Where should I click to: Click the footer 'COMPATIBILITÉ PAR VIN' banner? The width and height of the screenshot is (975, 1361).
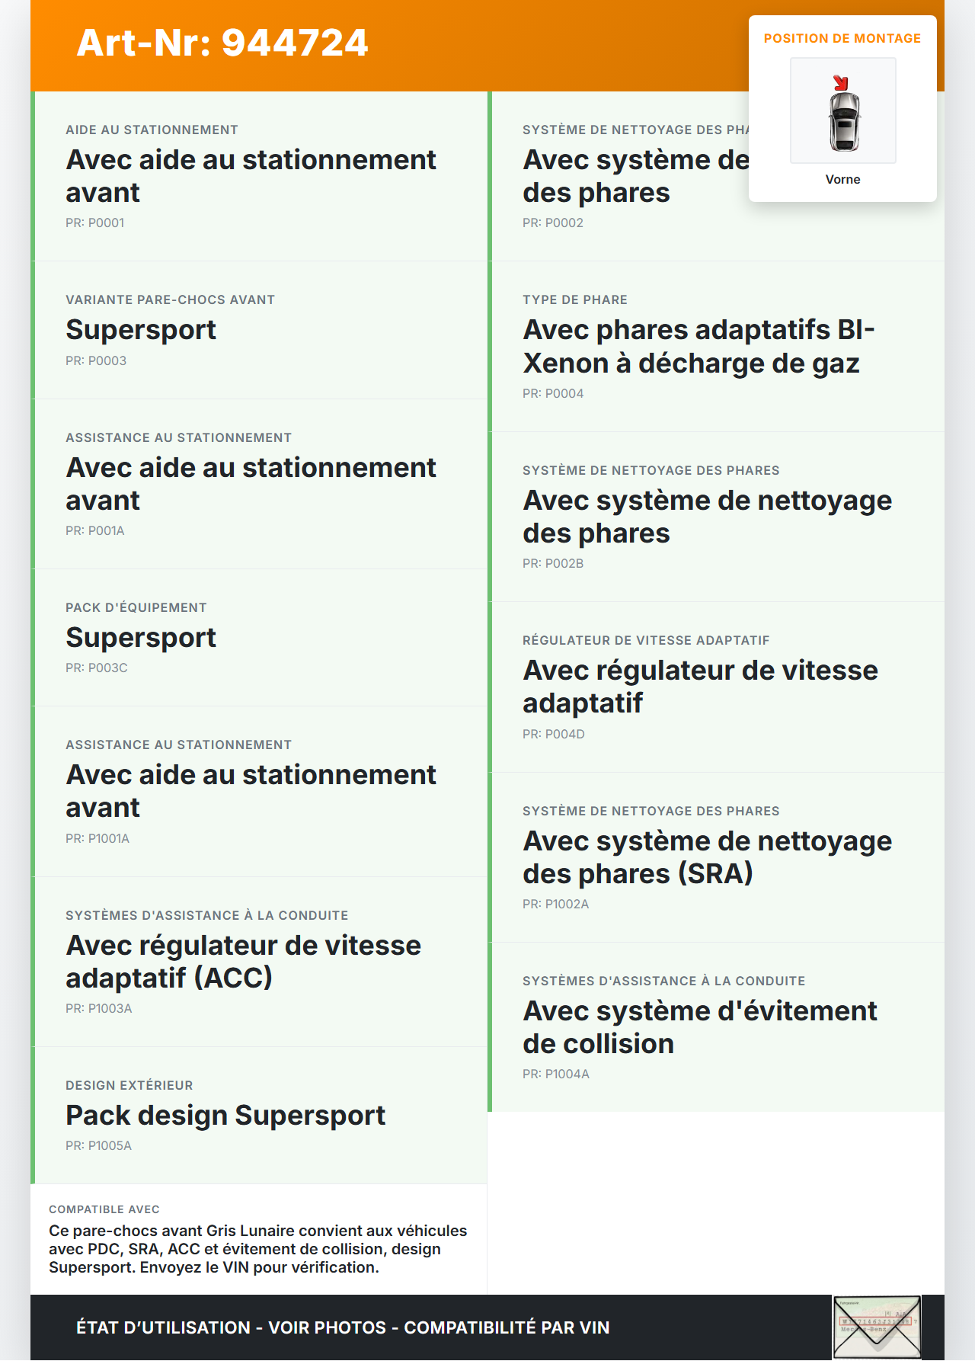(343, 1327)
